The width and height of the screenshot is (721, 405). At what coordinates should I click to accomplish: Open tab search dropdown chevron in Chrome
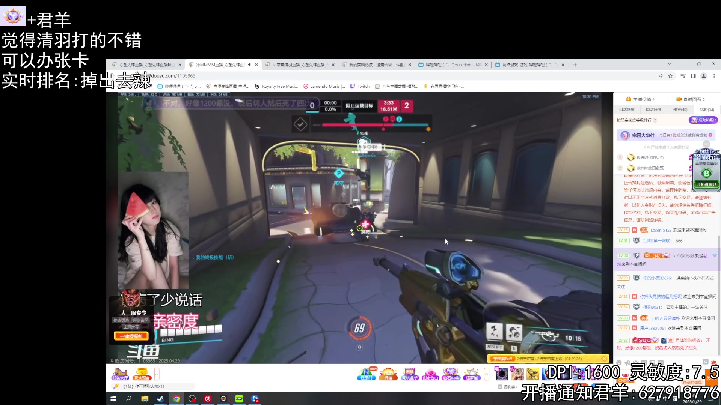click(669, 64)
